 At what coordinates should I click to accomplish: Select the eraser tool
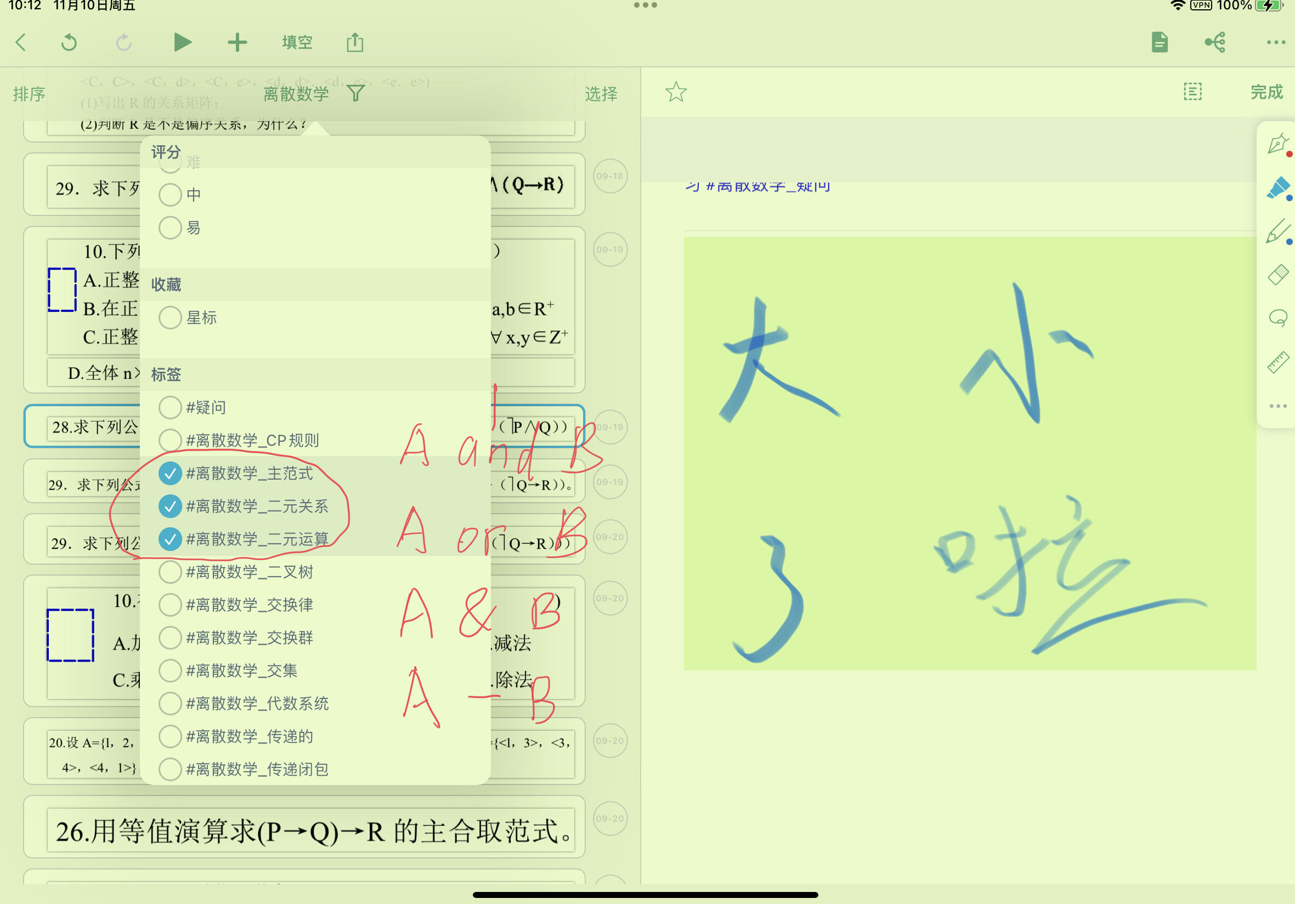[x=1278, y=275]
